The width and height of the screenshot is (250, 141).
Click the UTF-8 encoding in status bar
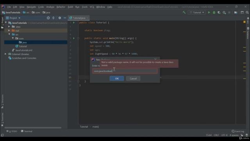(x=224, y=135)
